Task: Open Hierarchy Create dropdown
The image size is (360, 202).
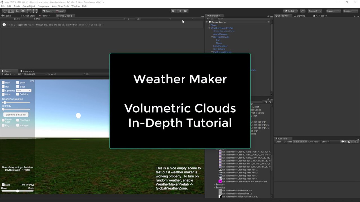Action: click(x=211, y=19)
